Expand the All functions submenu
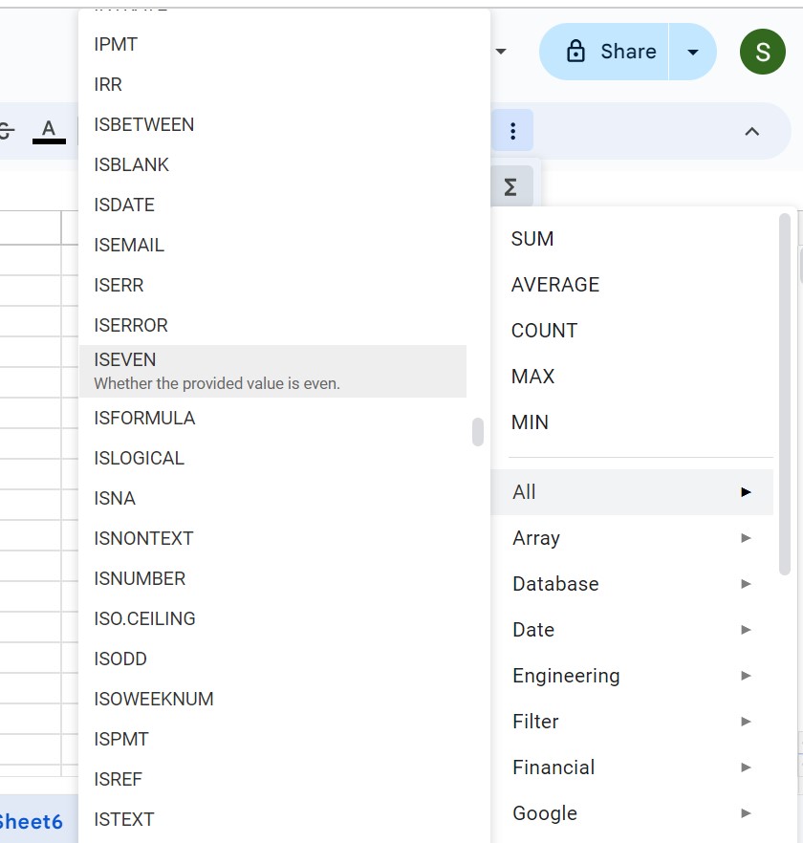 [x=633, y=492]
